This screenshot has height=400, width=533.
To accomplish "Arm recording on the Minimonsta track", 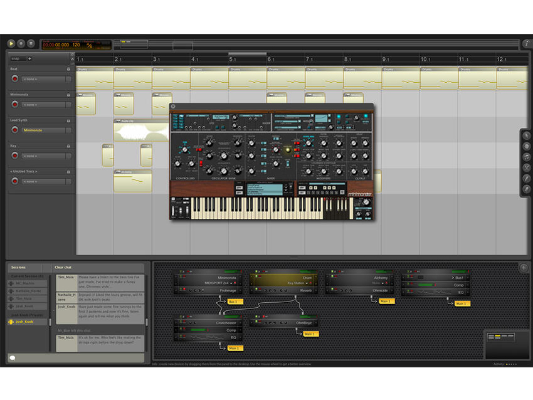I will click(14, 104).
